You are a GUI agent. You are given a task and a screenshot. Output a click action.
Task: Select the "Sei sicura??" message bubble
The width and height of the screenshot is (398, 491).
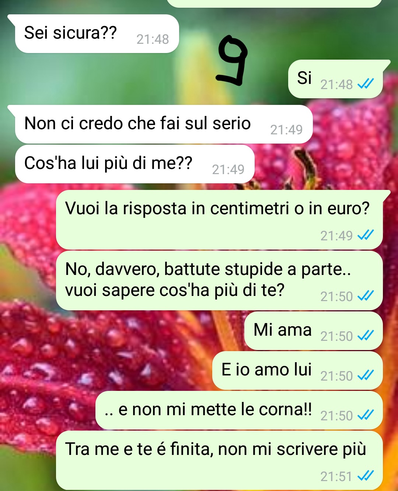pos(97,34)
